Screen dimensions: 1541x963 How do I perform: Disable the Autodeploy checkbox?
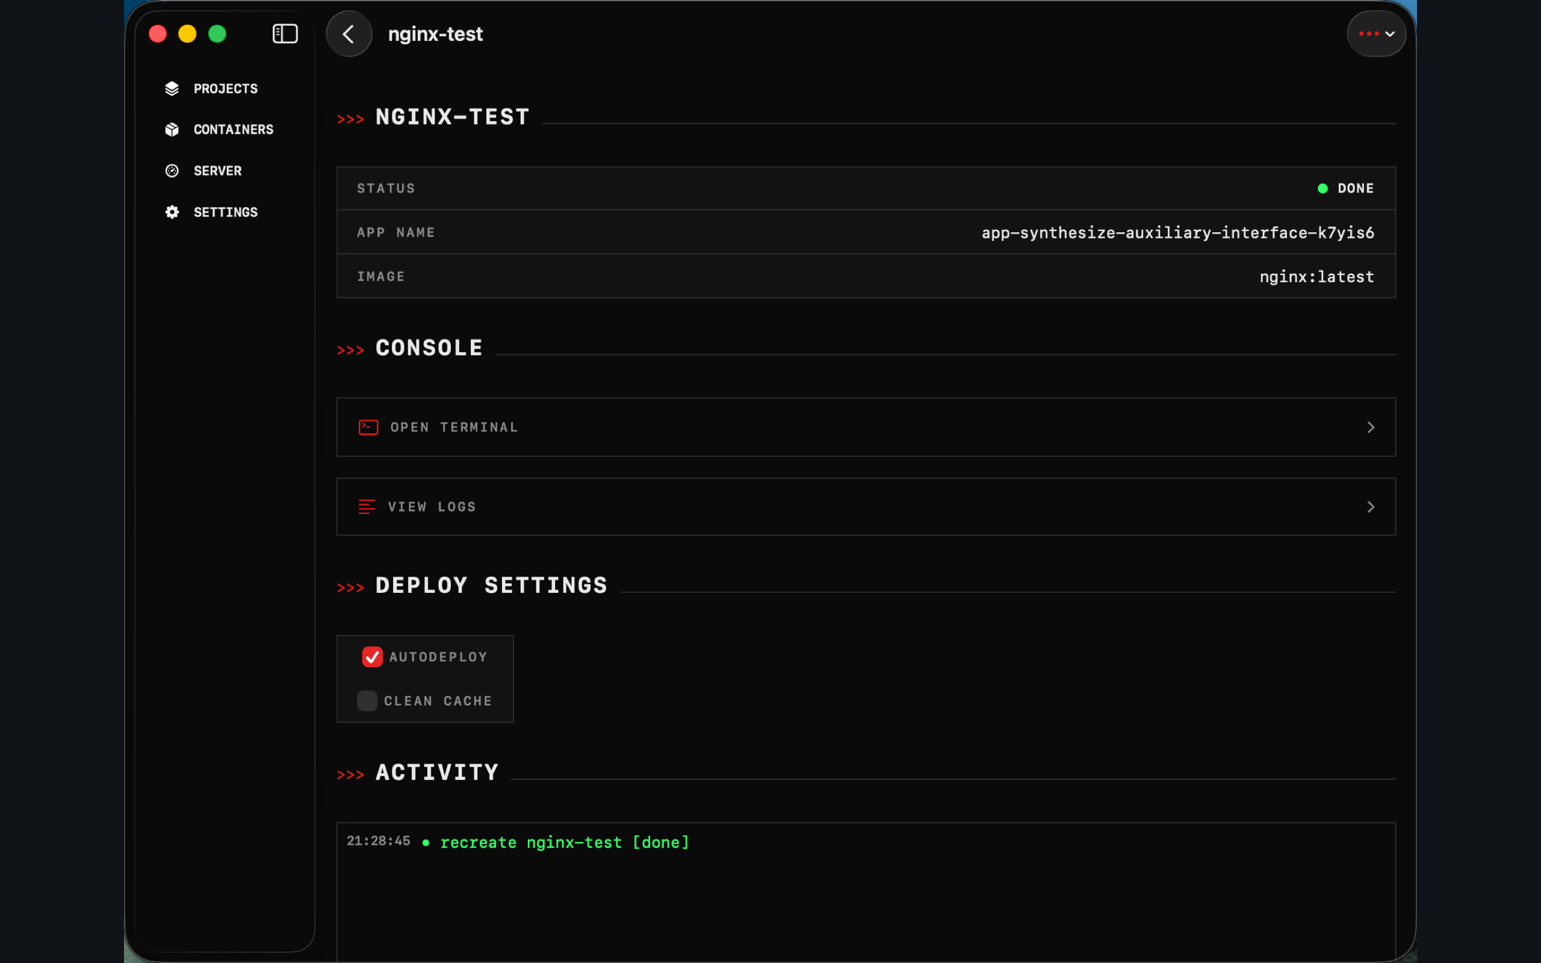point(373,657)
